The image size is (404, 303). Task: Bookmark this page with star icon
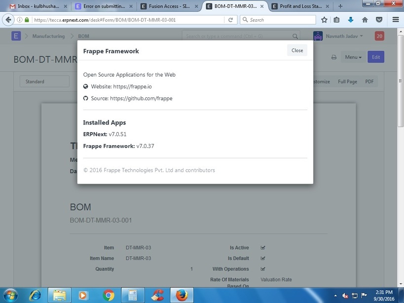coord(325,20)
